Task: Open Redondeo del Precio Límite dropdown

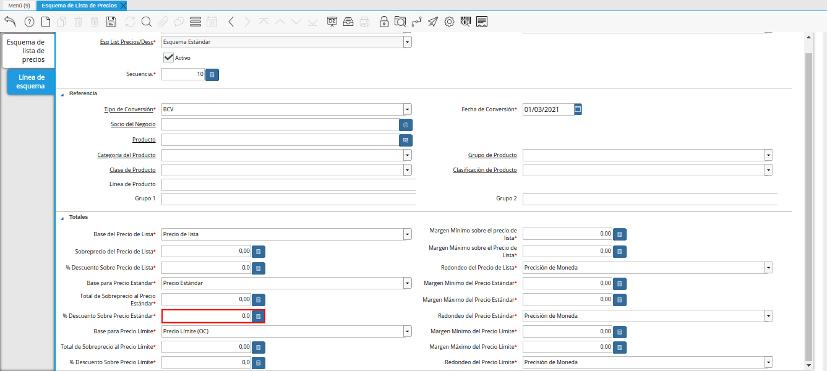Action: [769, 362]
